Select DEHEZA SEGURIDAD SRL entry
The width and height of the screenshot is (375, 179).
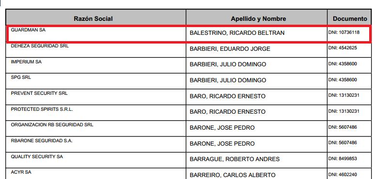pos(40,46)
